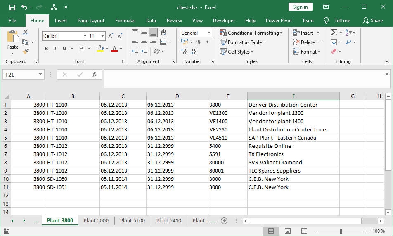Click the Insert Function fx icon

click(94, 75)
